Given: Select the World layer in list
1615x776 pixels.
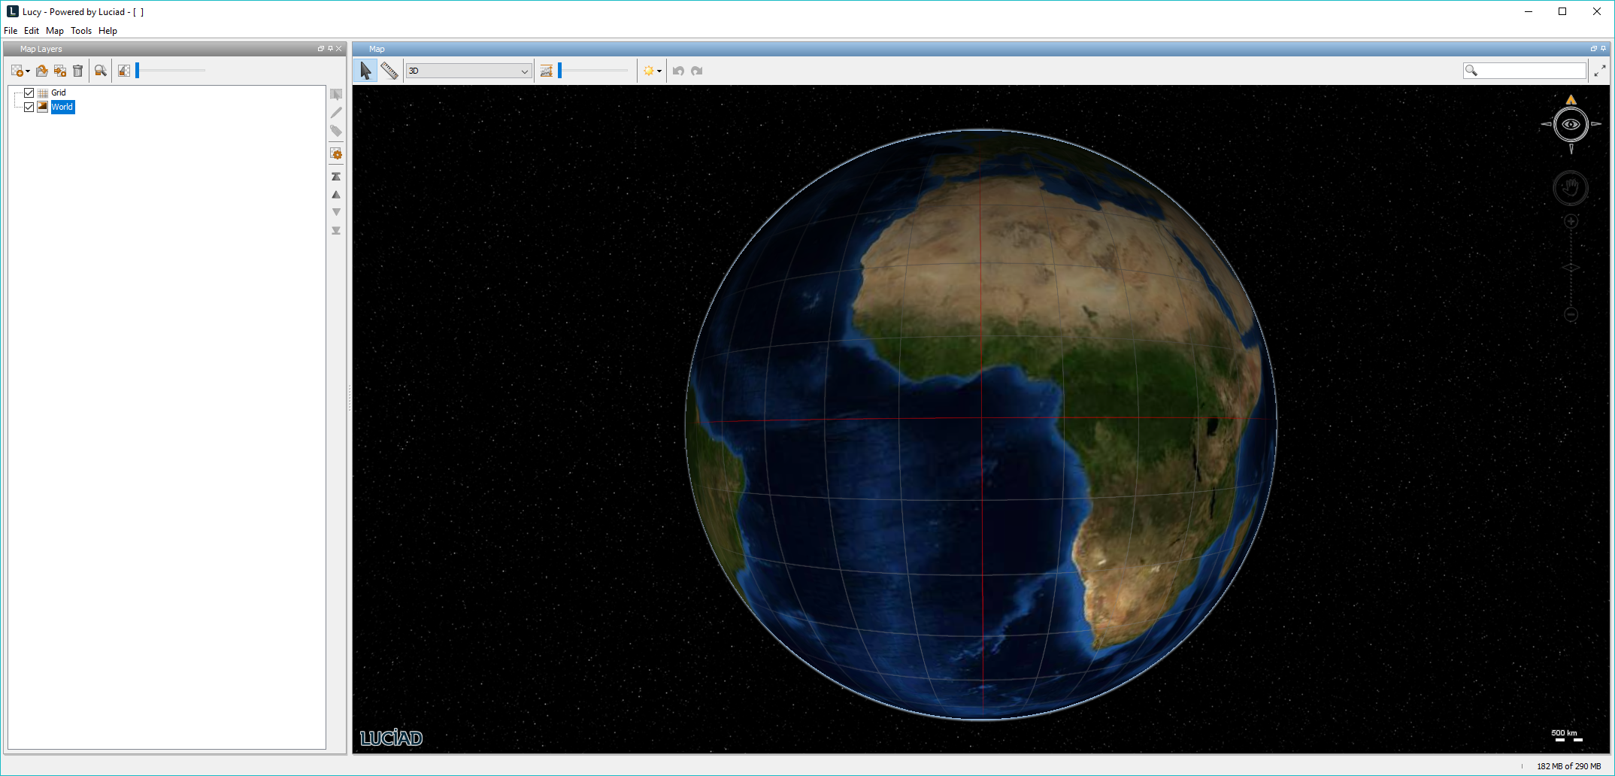Looking at the screenshot, I should pyautogui.click(x=62, y=107).
